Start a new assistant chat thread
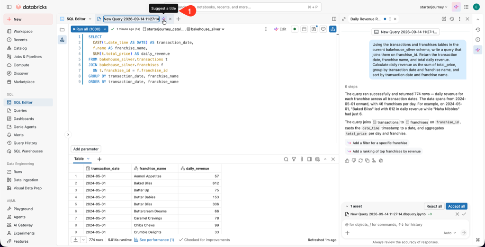 tap(444, 19)
